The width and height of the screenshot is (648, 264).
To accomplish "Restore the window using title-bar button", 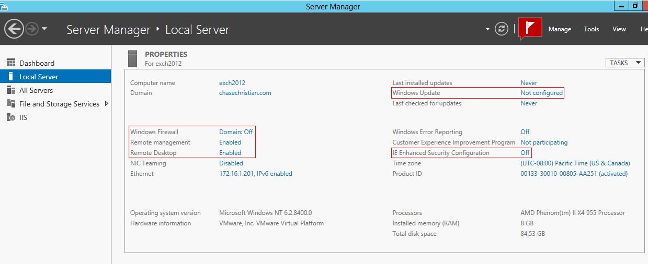I will click(x=635, y=6).
